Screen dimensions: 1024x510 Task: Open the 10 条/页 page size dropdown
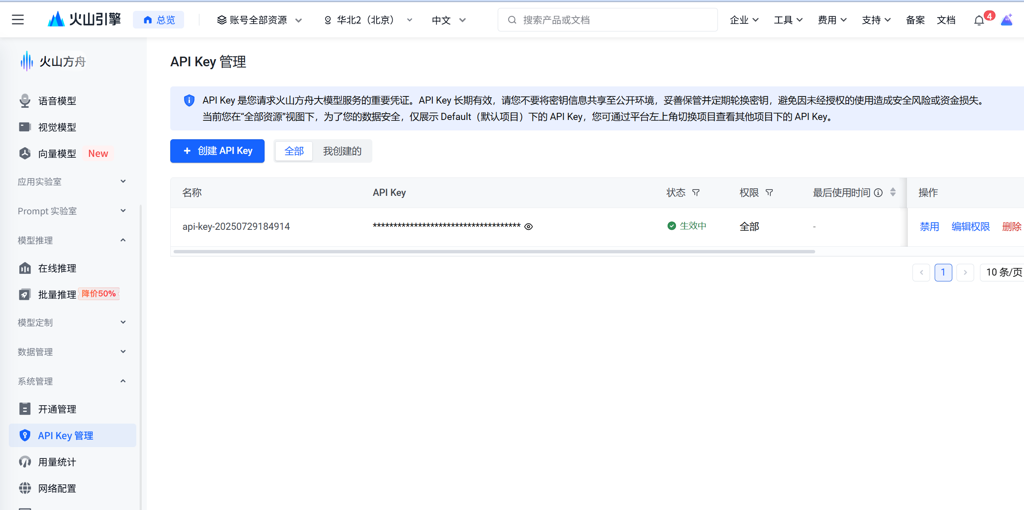[1003, 272]
